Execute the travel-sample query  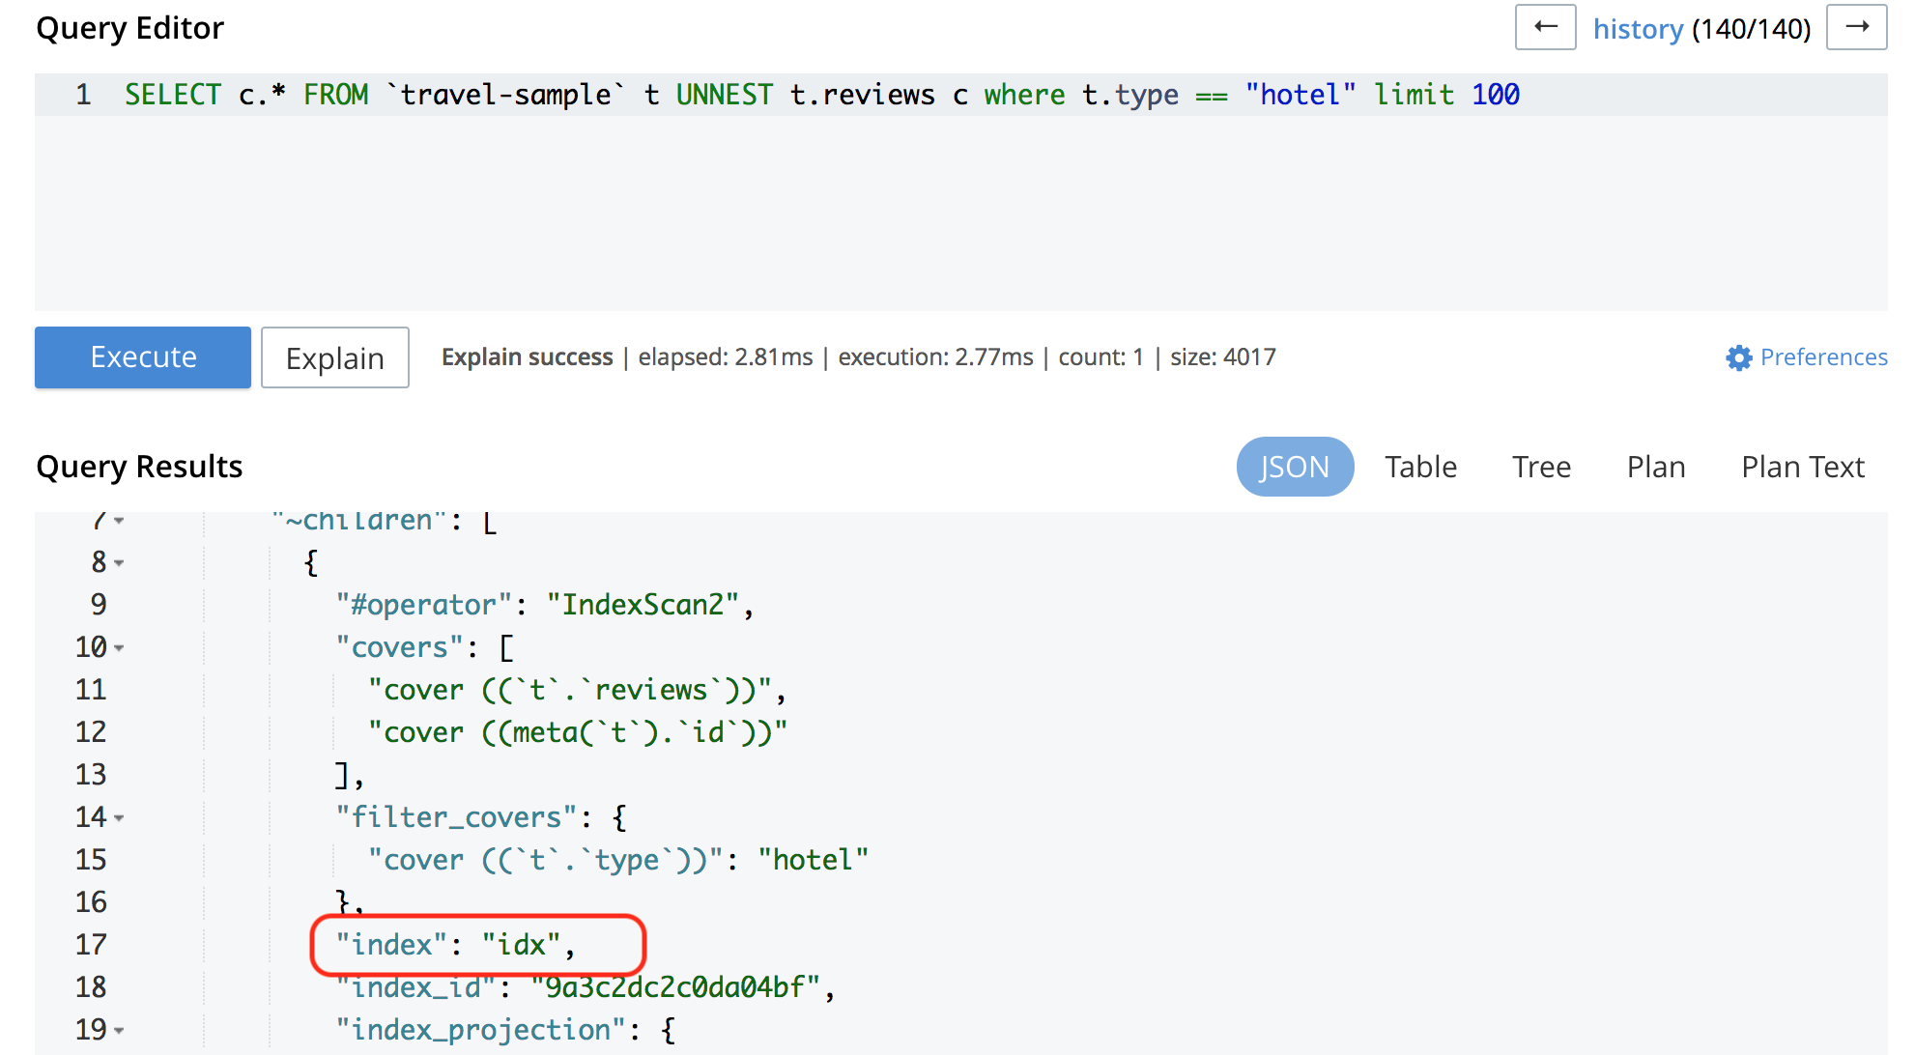[142, 356]
